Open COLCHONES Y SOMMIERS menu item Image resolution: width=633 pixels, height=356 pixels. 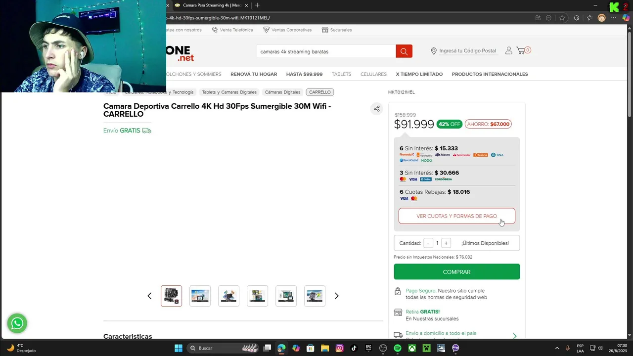194,74
